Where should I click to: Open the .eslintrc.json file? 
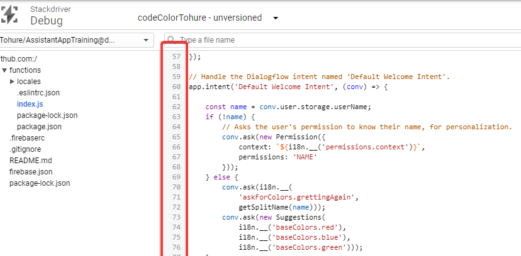(x=38, y=93)
